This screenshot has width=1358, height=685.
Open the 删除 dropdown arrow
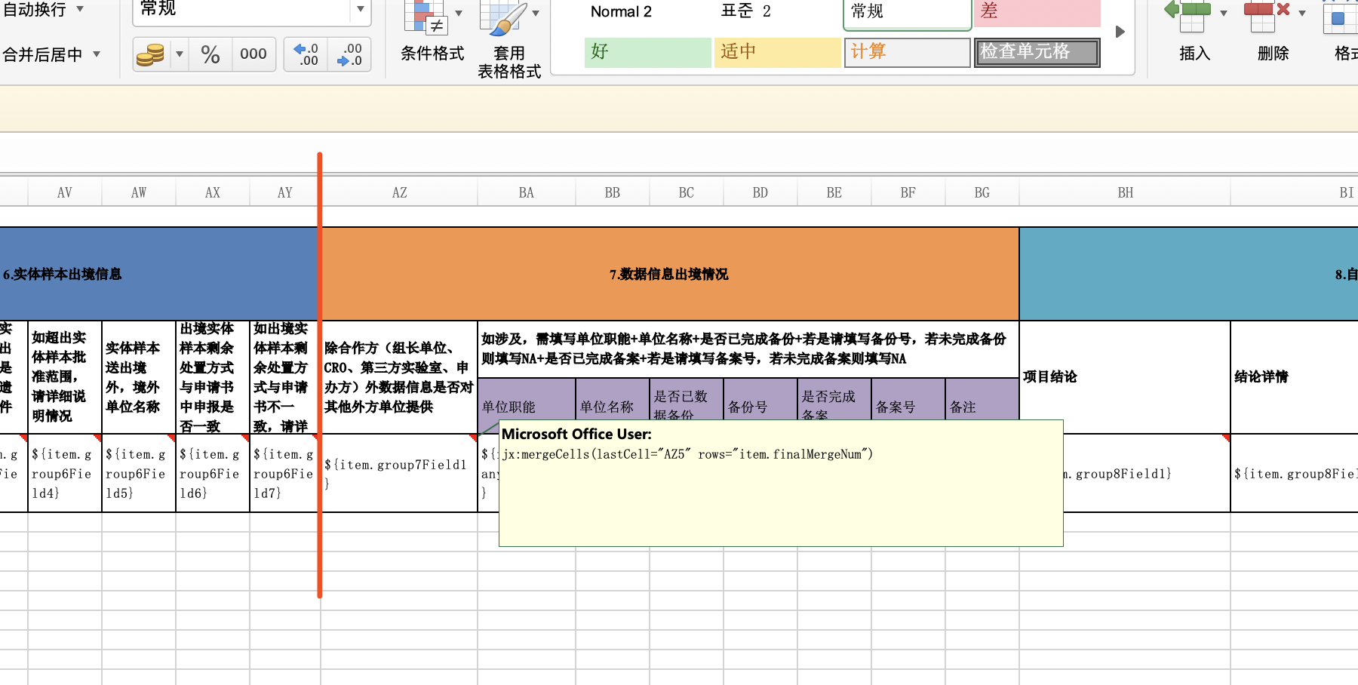(x=1302, y=14)
